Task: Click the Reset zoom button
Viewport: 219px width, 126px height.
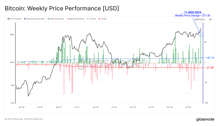Action: point(199,19)
